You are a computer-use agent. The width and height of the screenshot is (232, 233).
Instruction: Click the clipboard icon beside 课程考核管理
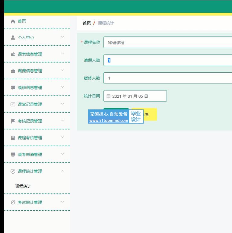(x=13, y=138)
